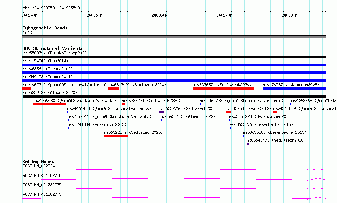
Task: Open nsv6543473 (Sedlazeck2020) label
Action: pyautogui.click(x=276, y=140)
